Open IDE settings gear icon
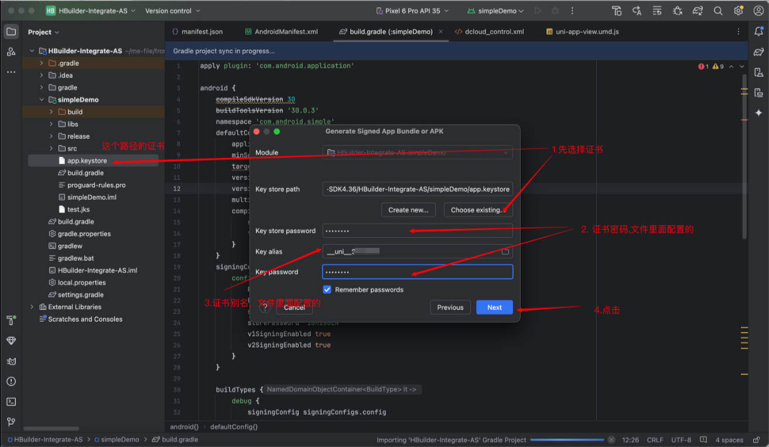The width and height of the screenshot is (769, 447). pyautogui.click(x=738, y=11)
